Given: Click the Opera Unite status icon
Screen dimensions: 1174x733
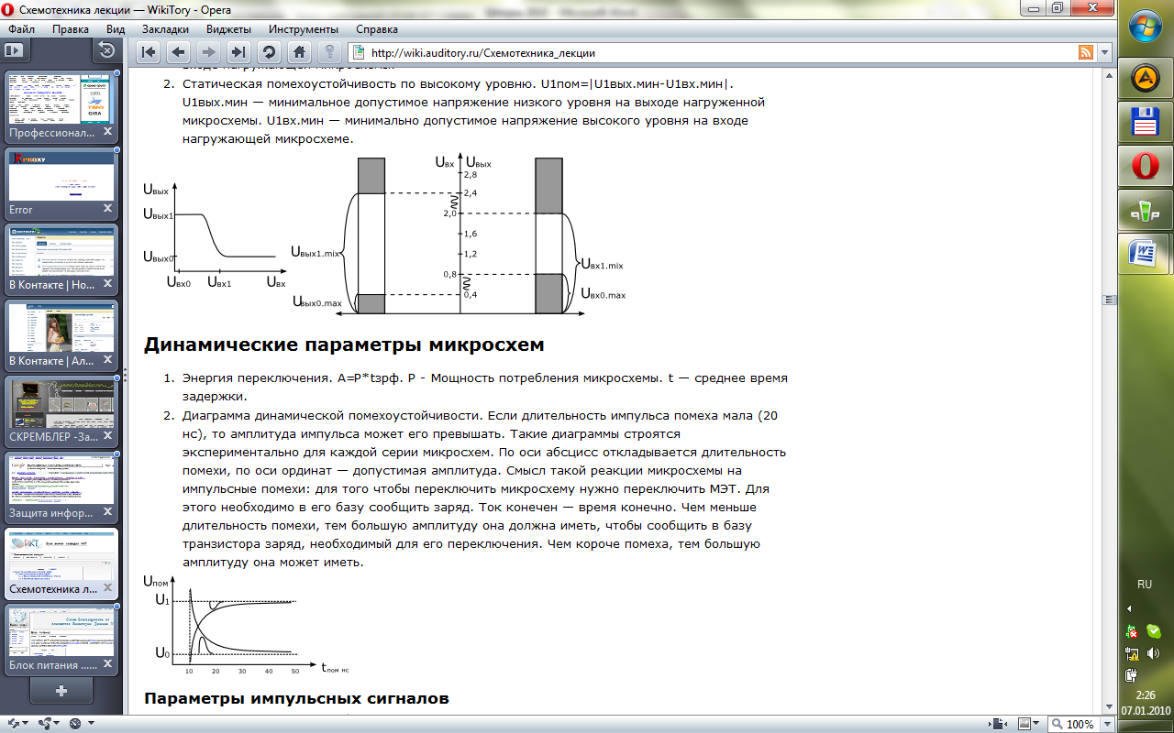Looking at the screenshot, I should (x=44, y=724).
